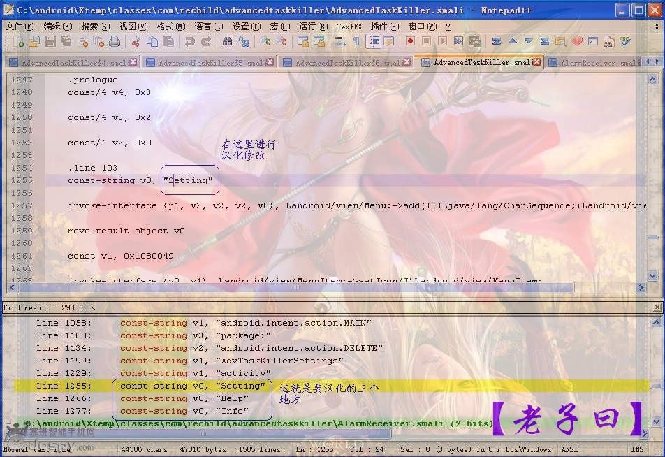Click editor horizontal scrollbar right arrow
665x457 pixels.
[x=641, y=288]
